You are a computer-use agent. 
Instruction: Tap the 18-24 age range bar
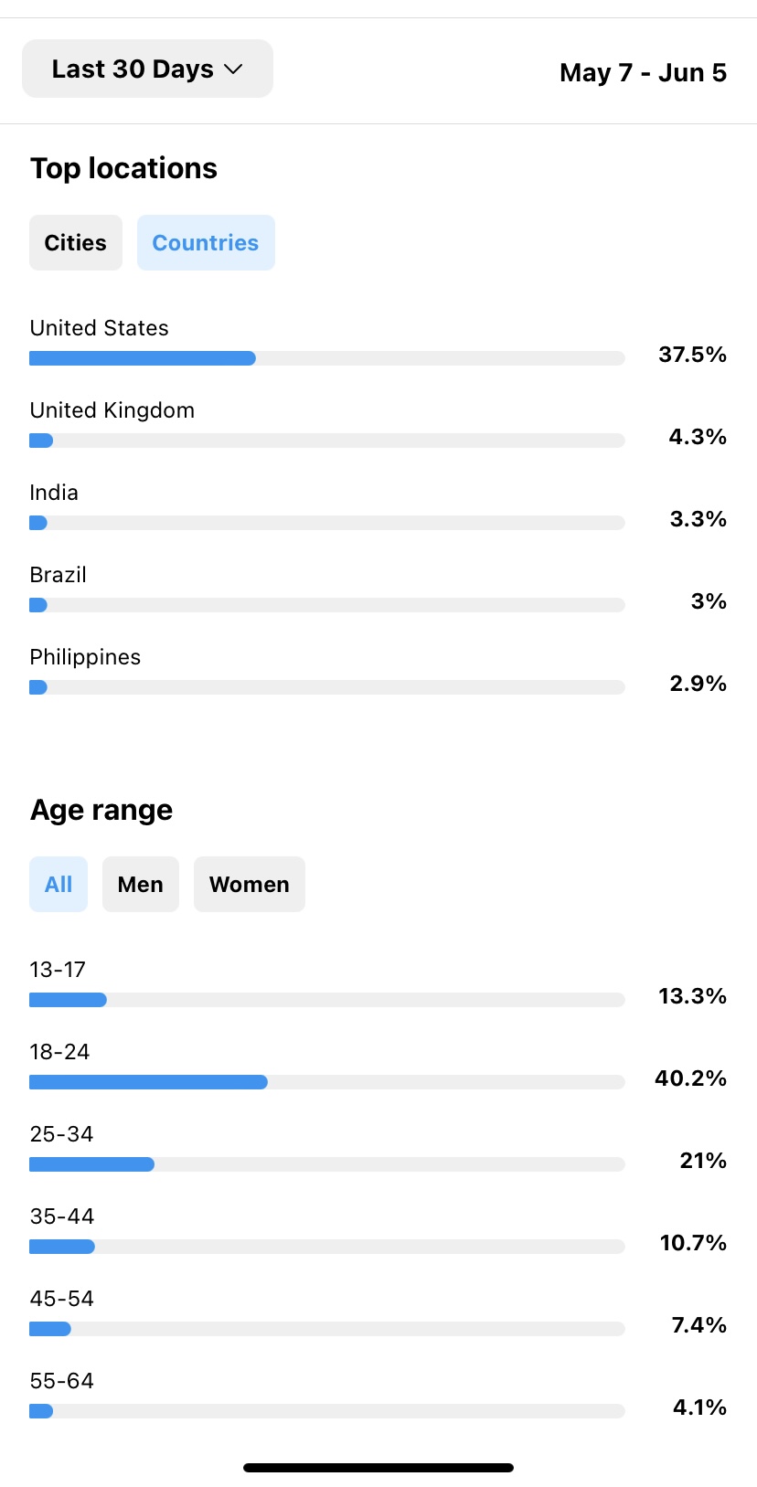327,1082
